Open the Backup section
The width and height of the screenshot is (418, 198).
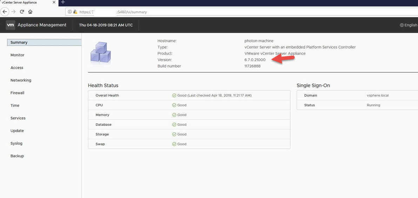click(17, 156)
